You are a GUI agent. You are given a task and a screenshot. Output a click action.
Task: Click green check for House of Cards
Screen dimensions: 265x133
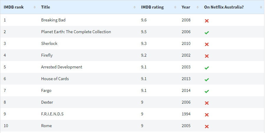coord(207,80)
